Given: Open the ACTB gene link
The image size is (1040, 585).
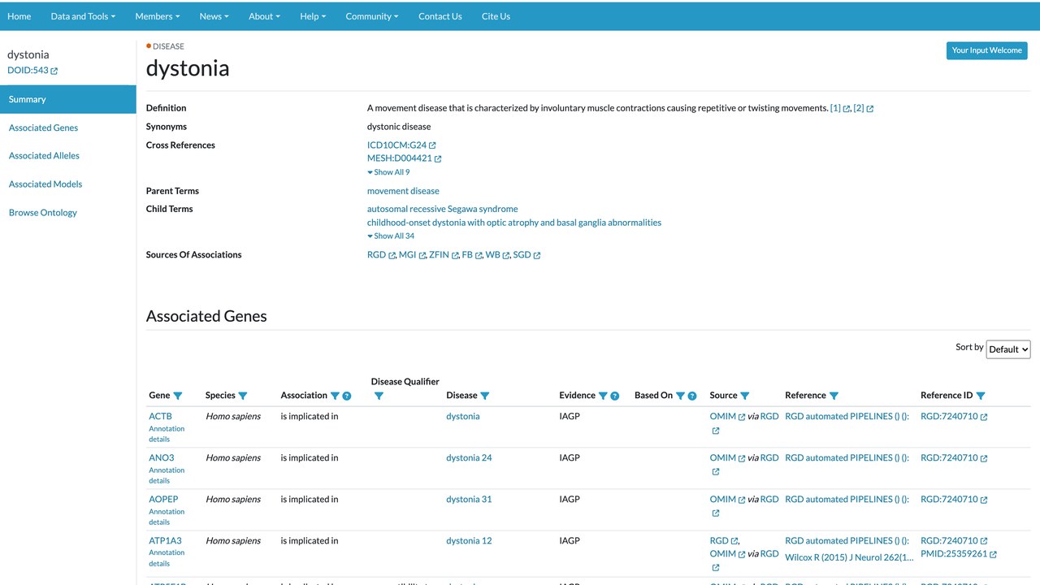Looking at the screenshot, I should (x=160, y=416).
